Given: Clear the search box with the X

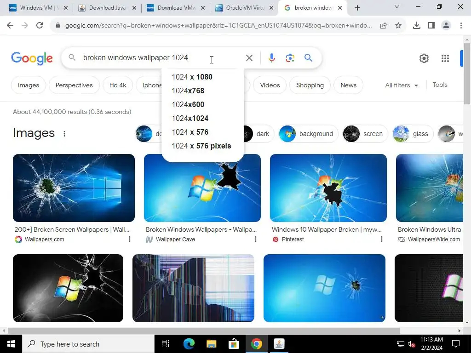Looking at the screenshot, I should [249, 58].
